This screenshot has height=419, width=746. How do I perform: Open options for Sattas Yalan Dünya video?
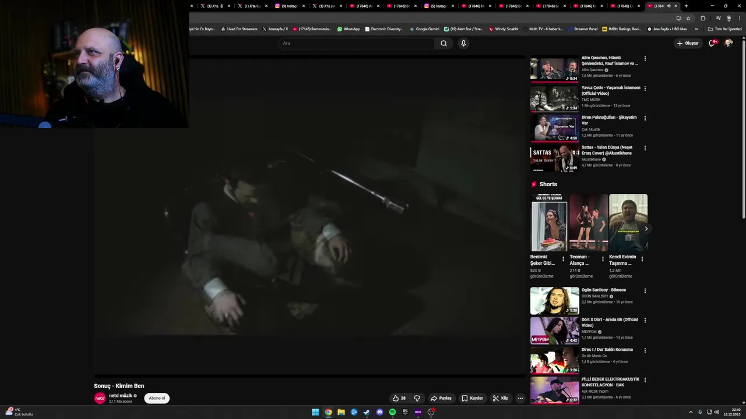coord(645,148)
